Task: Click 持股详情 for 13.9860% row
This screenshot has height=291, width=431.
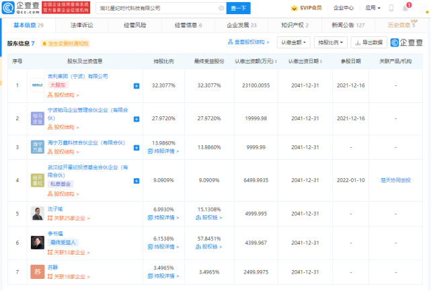Action: pos(163,151)
